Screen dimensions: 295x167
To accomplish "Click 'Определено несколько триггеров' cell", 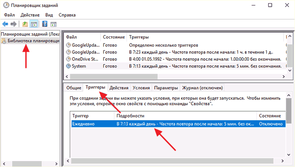I will coord(163,45).
